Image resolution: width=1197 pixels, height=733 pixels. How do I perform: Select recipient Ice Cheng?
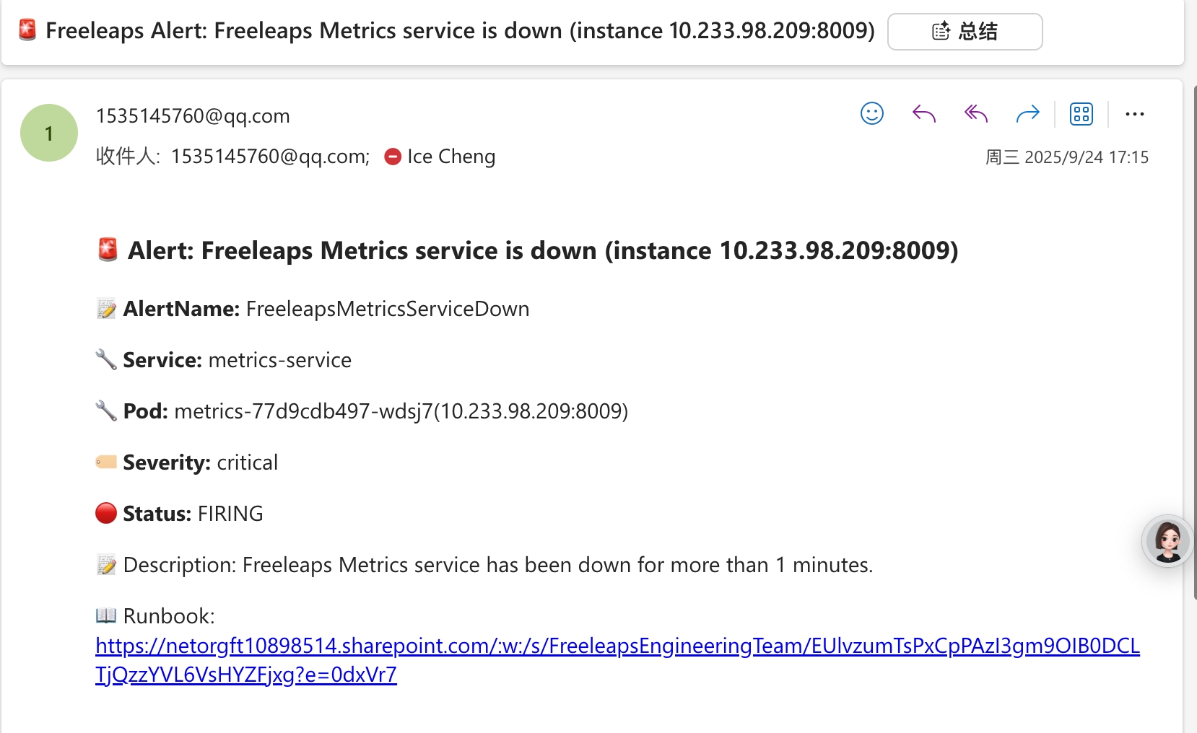click(x=451, y=157)
